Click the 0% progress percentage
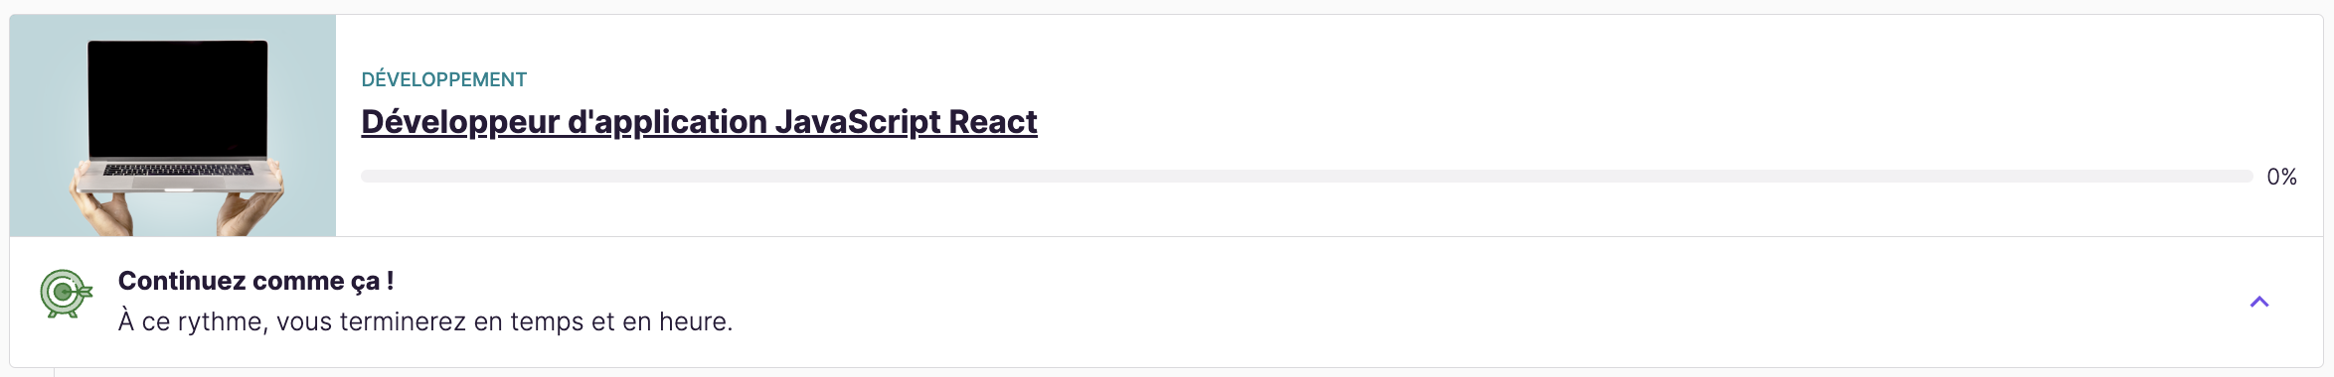 (2281, 177)
